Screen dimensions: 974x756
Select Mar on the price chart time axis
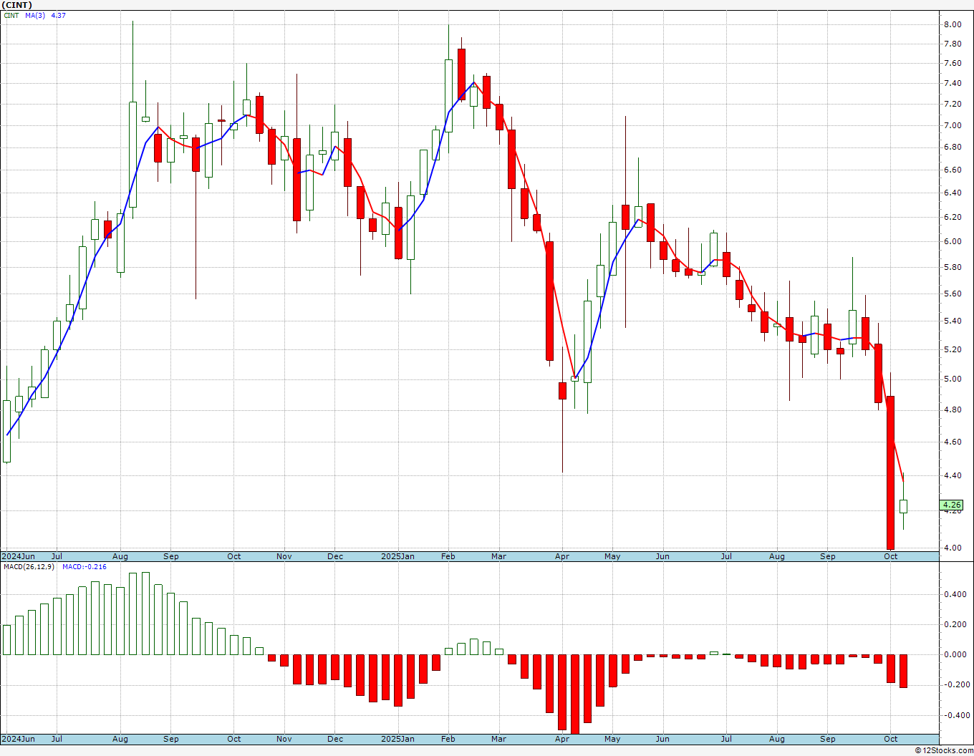(x=498, y=556)
